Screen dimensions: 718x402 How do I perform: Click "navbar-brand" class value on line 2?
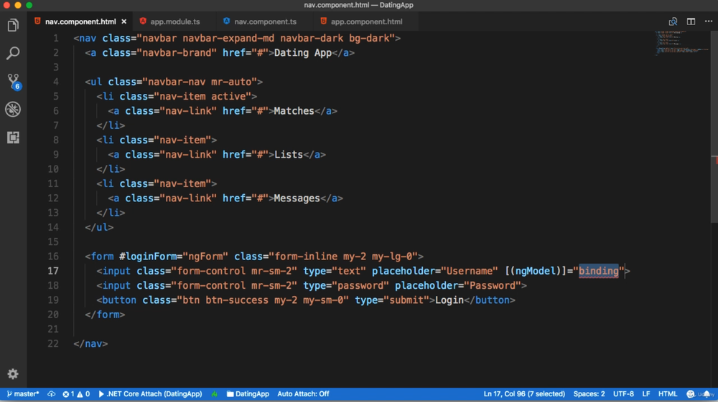(177, 52)
